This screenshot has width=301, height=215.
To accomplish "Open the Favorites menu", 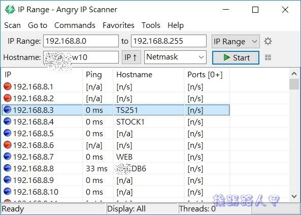I will (118, 25).
